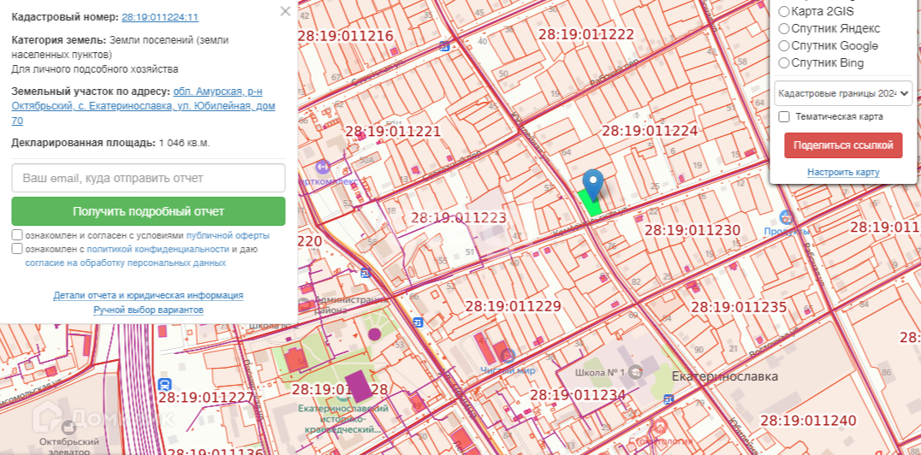The image size is (921, 455).
Task: Click block label 28:19:011234
Action: tap(578, 395)
